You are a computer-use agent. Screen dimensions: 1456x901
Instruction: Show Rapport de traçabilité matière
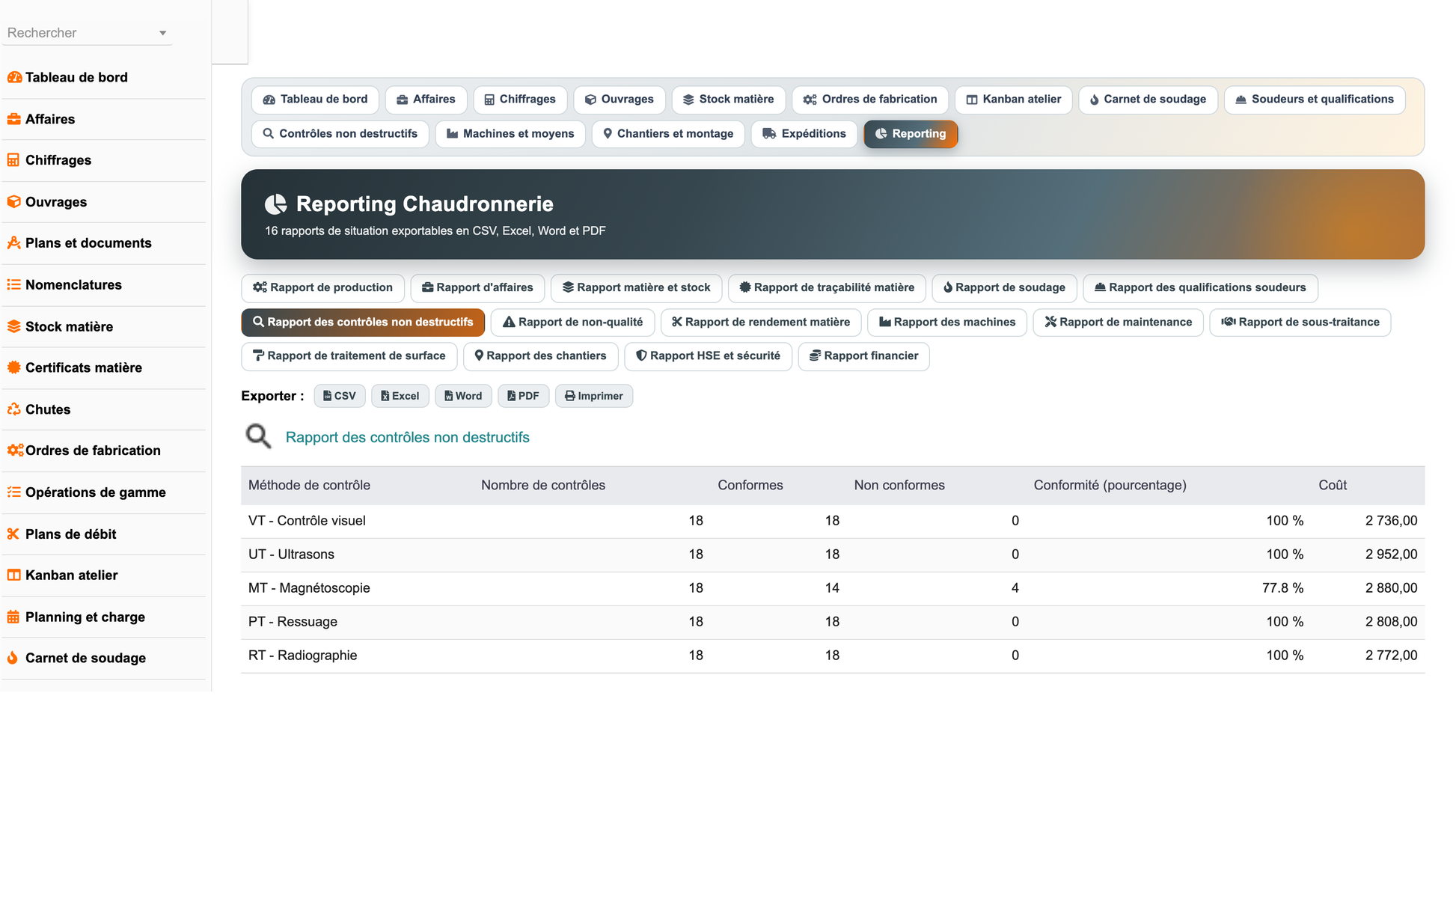tap(827, 288)
